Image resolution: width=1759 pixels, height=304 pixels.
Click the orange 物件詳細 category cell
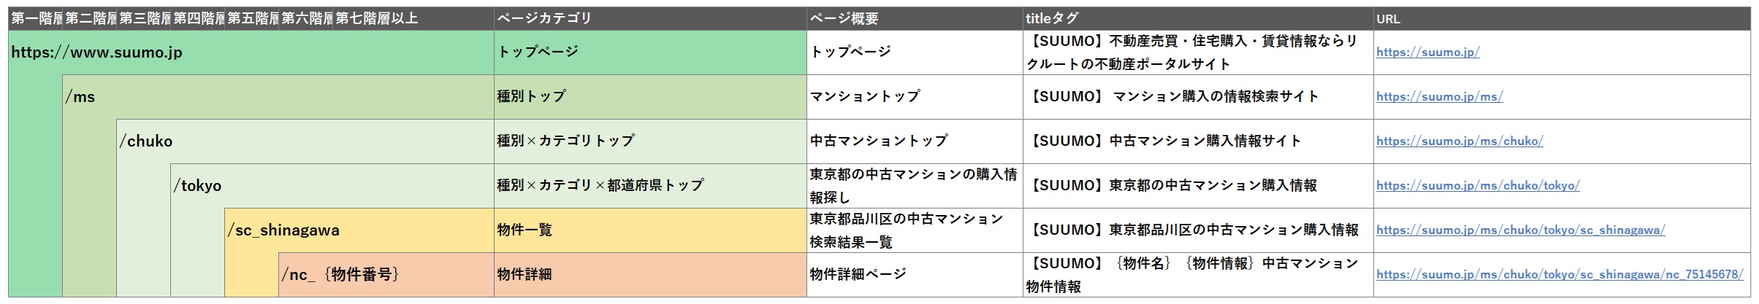pyautogui.click(x=650, y=275)
